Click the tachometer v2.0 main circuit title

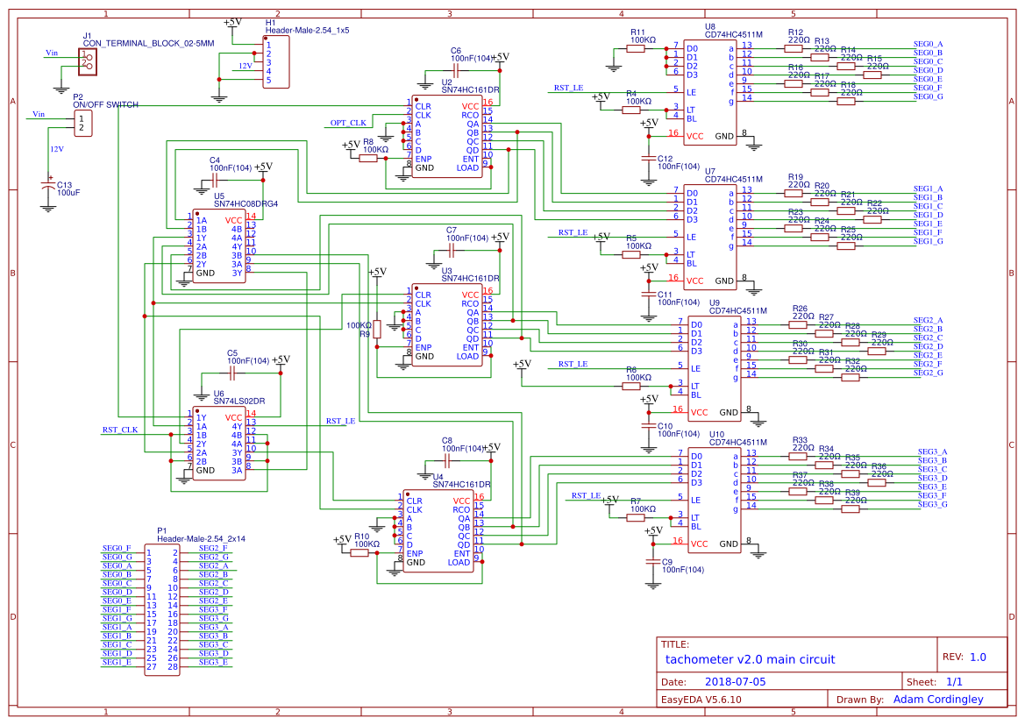[x=751, y=659]
